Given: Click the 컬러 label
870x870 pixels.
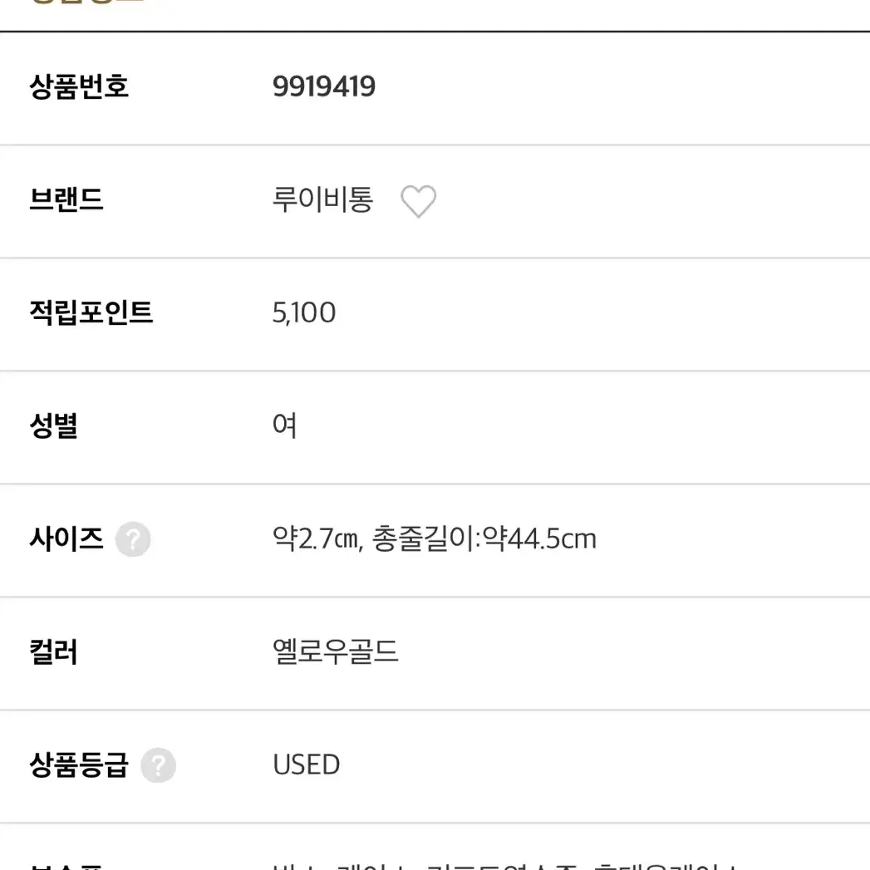Looking at the screenshot, I should click(53, 652).
